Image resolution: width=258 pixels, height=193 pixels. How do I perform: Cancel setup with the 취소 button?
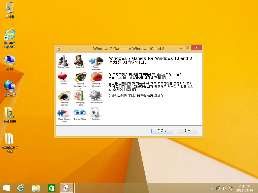click(x=187, y=131)
